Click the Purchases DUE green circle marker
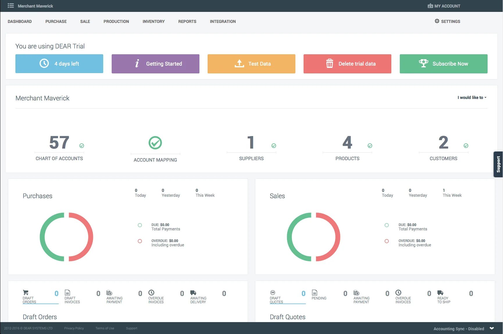 point(140,225)
